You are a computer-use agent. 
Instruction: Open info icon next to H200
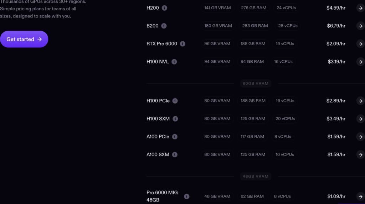[x=164, y=8]
